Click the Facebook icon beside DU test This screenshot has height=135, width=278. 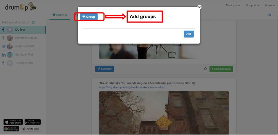pos(3,30)
